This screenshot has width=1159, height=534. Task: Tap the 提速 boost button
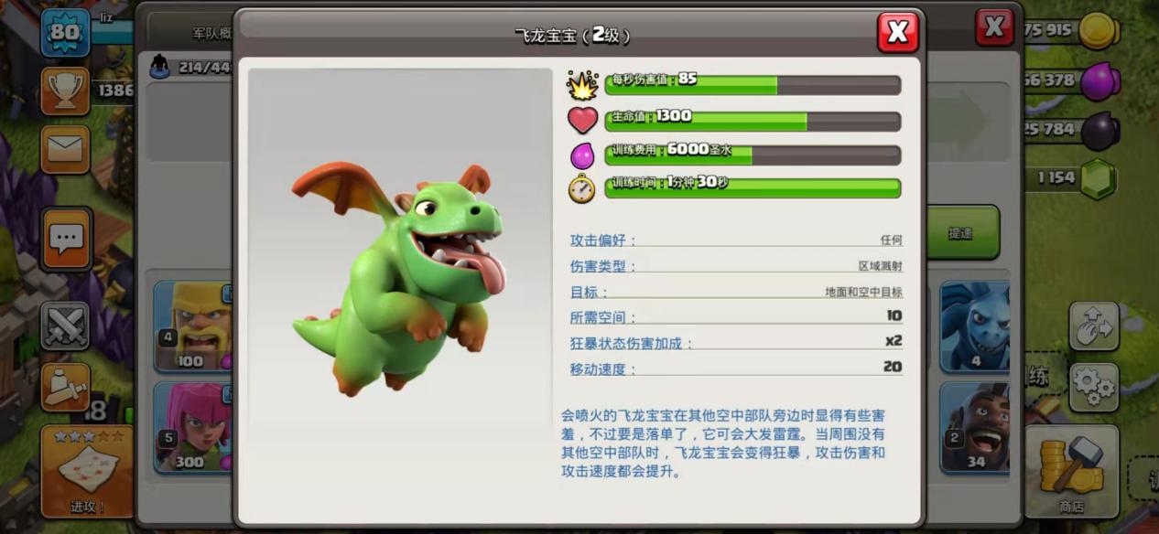pos(960,233)
